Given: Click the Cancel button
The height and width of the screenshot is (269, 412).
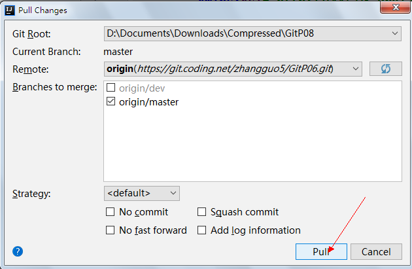Looking at the screenshot, I should point(376,251).
